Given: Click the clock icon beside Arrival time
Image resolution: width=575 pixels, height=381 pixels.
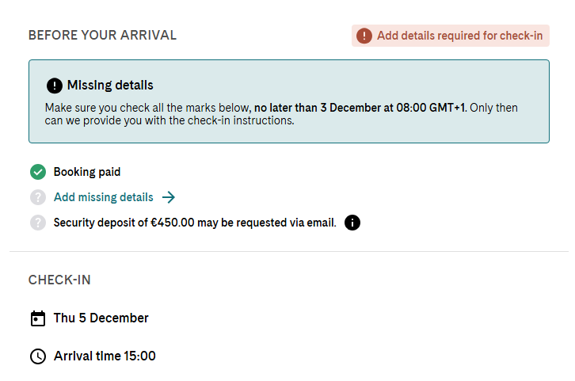Looking at the screenshot, I should click(38, 356).
